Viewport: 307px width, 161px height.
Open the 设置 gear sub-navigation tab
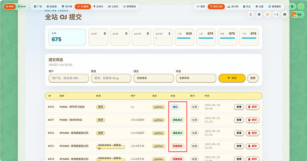[260, 7]
